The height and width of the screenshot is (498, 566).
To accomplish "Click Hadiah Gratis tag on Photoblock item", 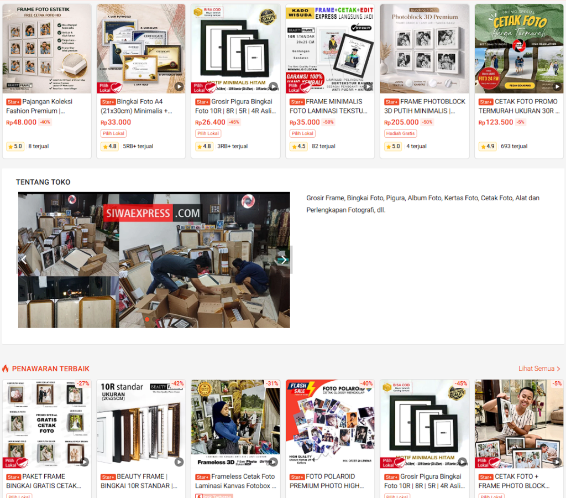I will point(400,133).
